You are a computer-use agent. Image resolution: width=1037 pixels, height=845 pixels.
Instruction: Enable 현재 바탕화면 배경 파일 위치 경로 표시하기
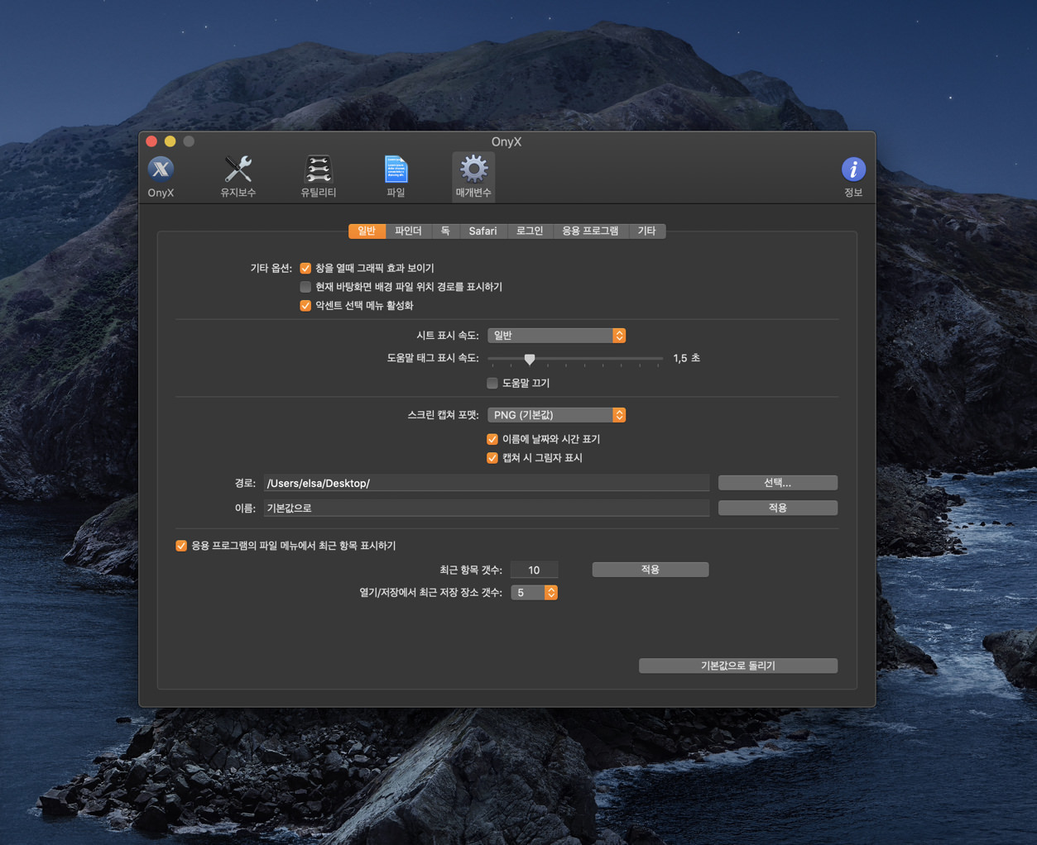305,287
